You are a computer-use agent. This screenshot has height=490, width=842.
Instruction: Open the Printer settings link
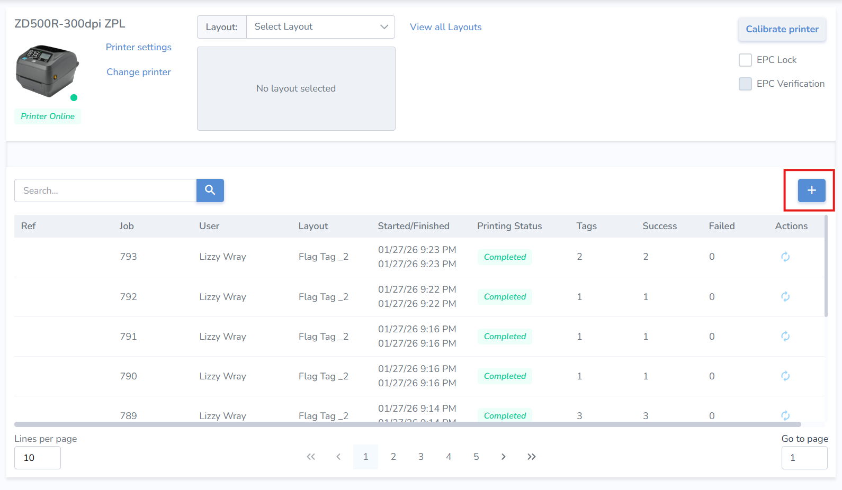[139, 47]
